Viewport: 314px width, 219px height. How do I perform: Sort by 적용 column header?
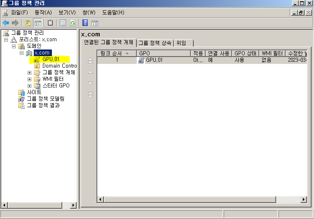pyautogui.click(x=198, y=53)
